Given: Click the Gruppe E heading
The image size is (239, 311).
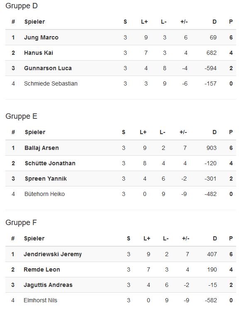Looking at the screenshot, I should 21,116.
